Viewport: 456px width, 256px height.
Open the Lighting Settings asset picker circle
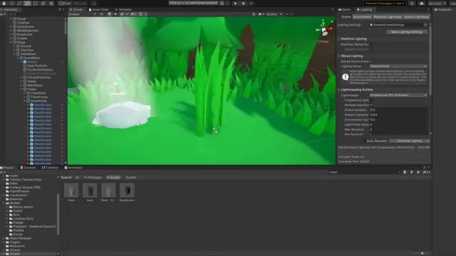pyautogui.click(x=425, y=25)
